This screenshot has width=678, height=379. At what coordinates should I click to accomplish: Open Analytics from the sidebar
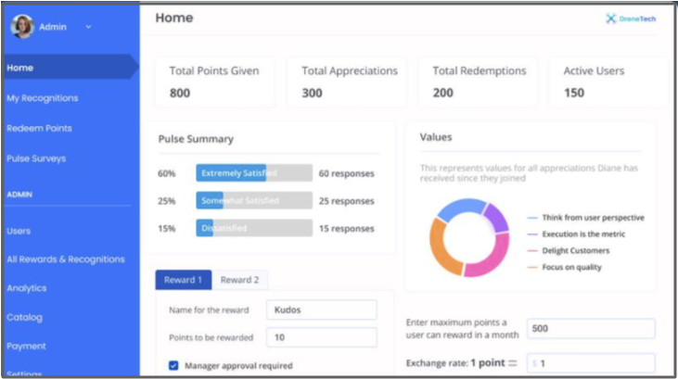[27, 288]
